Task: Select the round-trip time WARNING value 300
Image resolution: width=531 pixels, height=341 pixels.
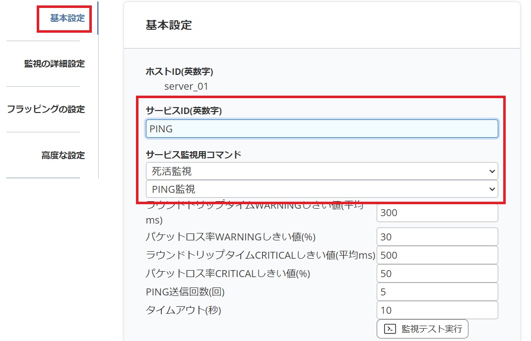Action: (437, 212)
